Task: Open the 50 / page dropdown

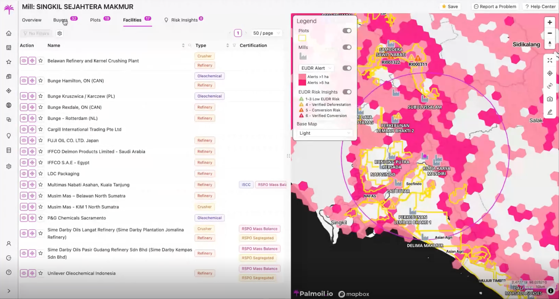Action: point(267,33)
